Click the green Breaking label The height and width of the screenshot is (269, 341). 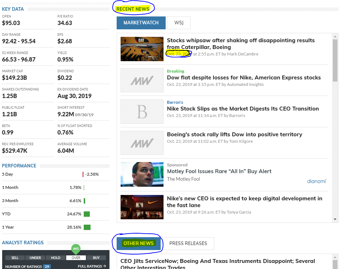tap(175, 71)
